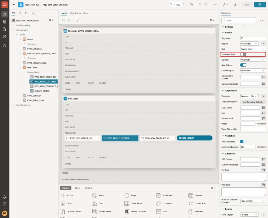
Task: Select P700_STEP_DONE in the tree
Action: tap(36, 100)
